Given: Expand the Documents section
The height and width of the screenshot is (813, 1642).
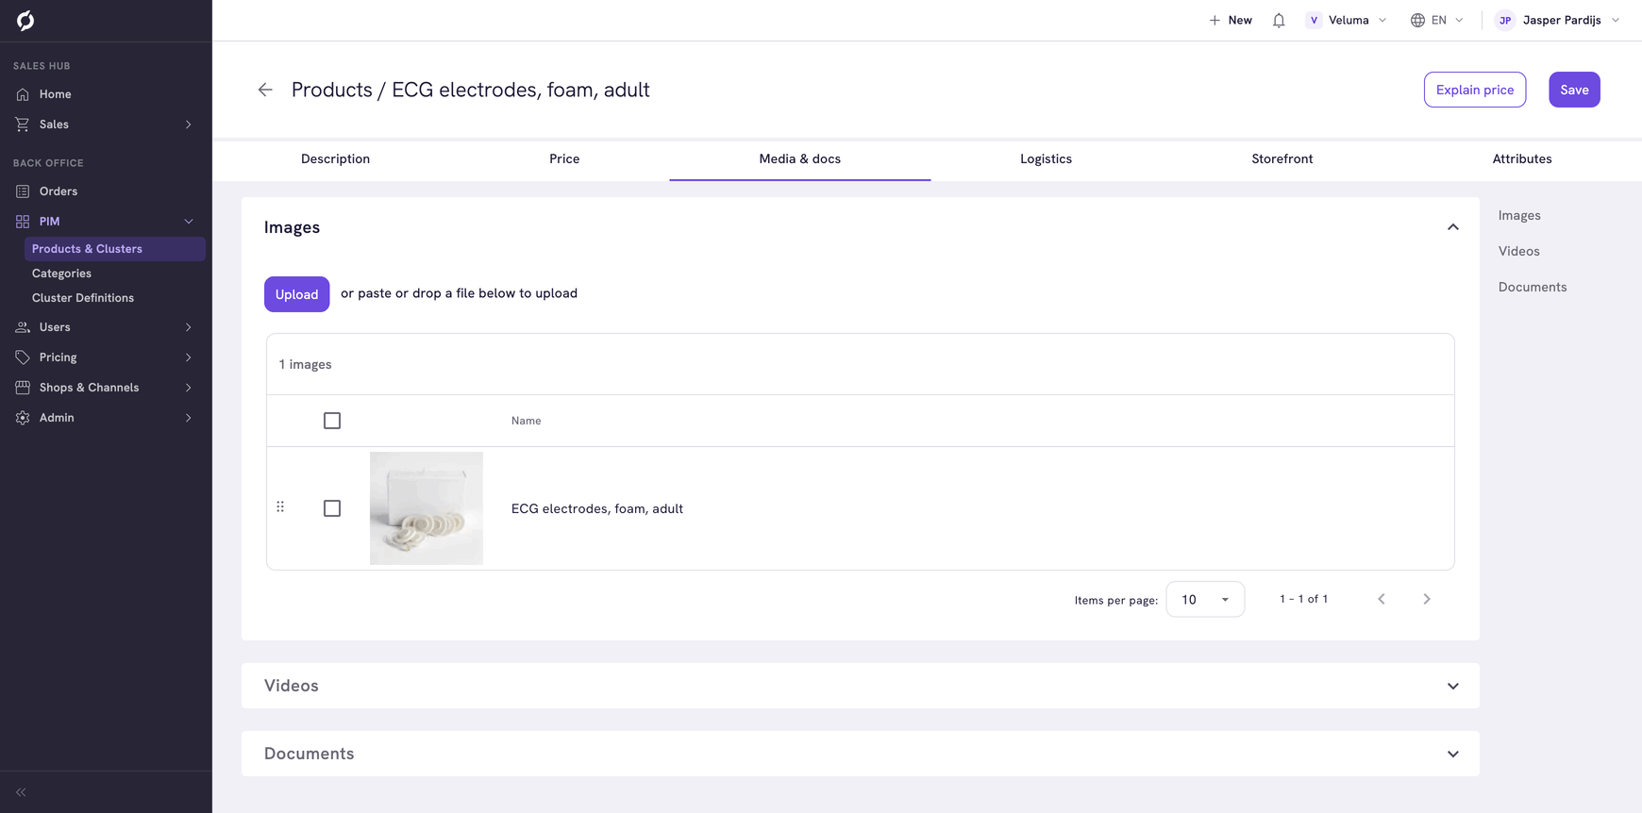Looking at the screenshot, I should click(1453, 755).
